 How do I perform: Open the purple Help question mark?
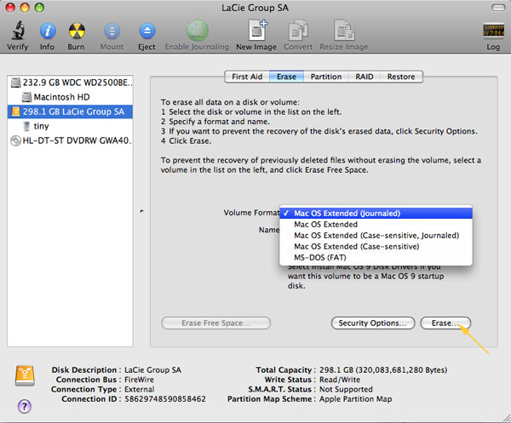click(x=25, y=406)
